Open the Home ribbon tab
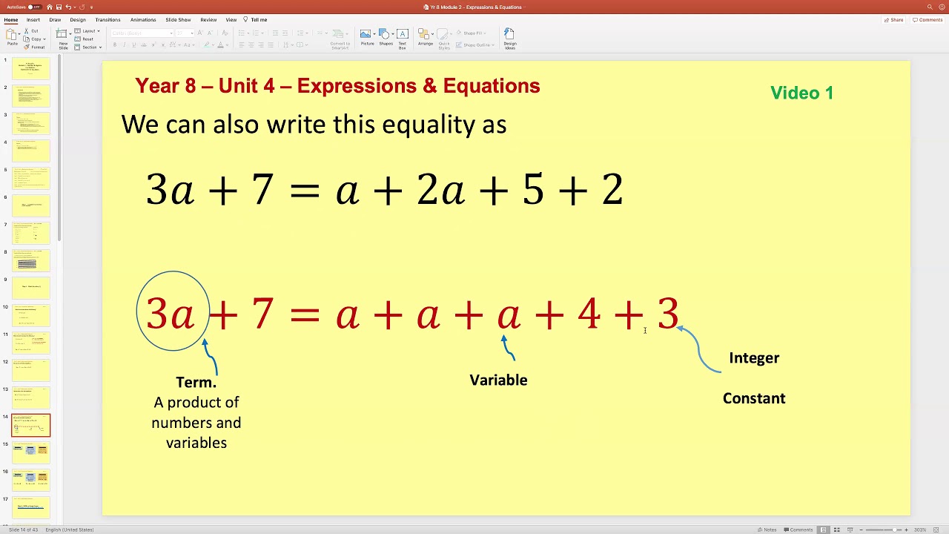949x534 pixels. click(x=11, y=20)
